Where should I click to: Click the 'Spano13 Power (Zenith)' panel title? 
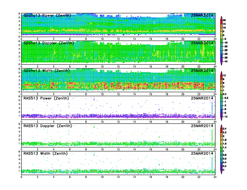[x=47, y=16]
